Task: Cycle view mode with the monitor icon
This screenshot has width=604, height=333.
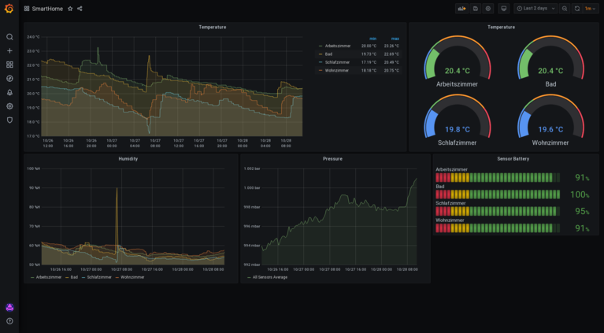Action: coord(503,9)
